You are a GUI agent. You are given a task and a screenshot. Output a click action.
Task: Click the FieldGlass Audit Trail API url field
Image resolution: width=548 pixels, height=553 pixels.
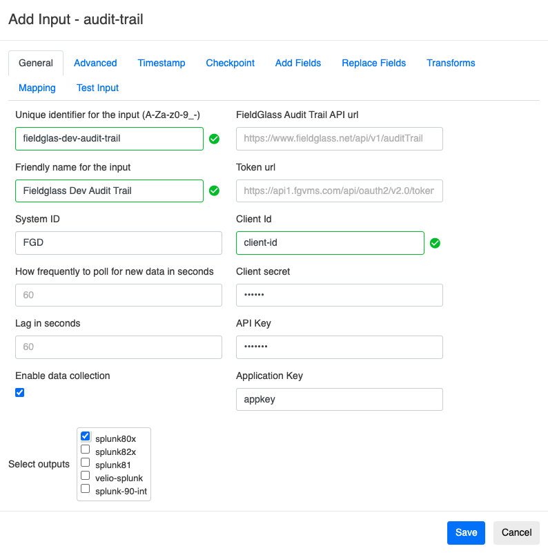click(339, 139)
